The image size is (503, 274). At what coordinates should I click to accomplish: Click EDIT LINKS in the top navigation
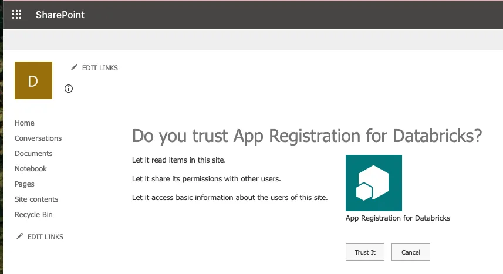(x=99, y=68)
